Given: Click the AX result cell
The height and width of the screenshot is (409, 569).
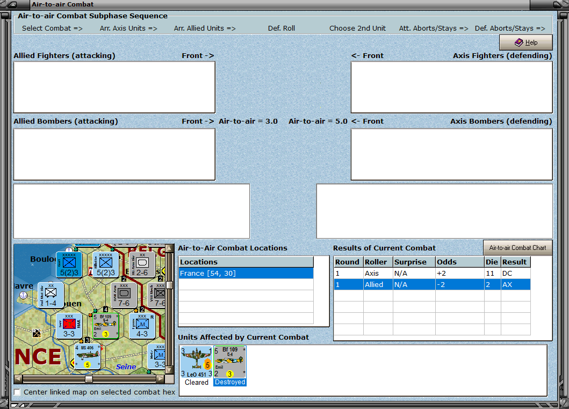Looking at the screenshot, I should [x=516, y=284].
